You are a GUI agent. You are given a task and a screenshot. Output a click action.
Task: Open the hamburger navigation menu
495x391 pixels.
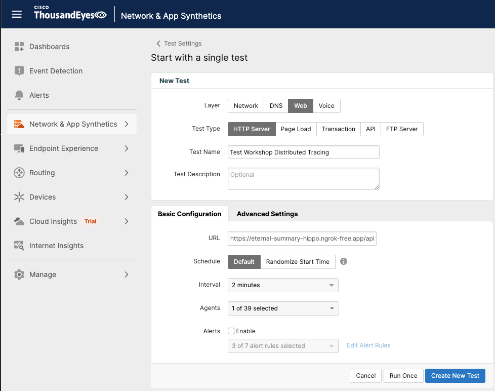coord(16,14)
